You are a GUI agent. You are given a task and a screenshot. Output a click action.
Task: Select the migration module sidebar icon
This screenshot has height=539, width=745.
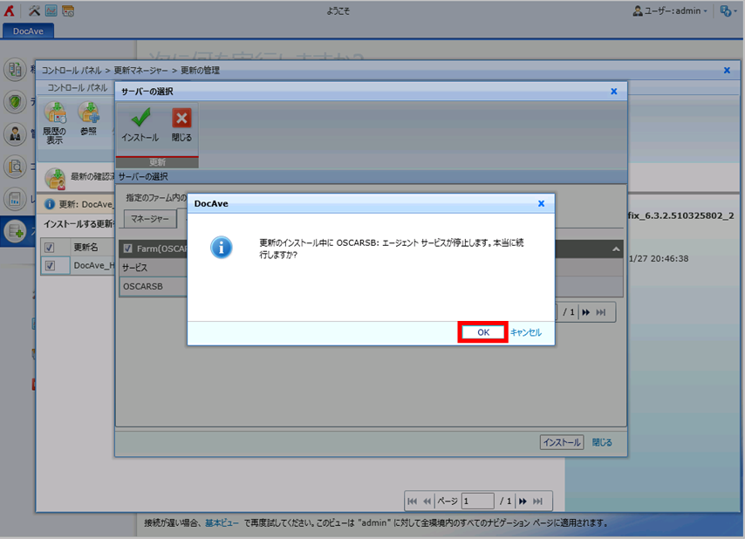point(15,69)
